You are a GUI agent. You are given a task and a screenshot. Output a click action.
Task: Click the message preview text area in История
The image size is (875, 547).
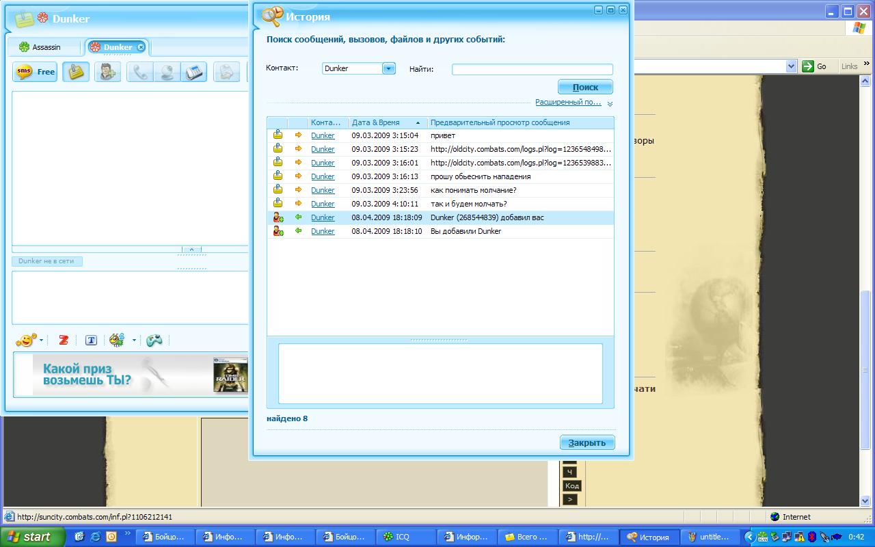pos(440,373)
